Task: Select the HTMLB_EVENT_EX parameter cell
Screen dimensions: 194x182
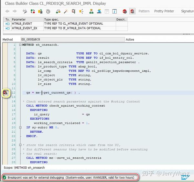Action: pos(27,28)
